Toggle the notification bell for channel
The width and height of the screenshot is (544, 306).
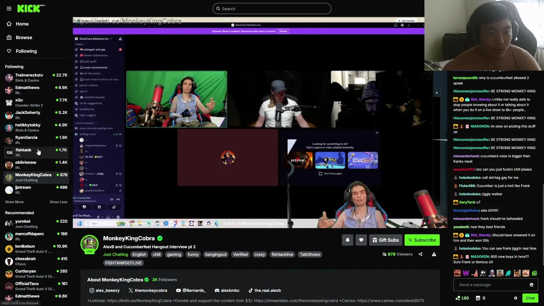point(347,240)
